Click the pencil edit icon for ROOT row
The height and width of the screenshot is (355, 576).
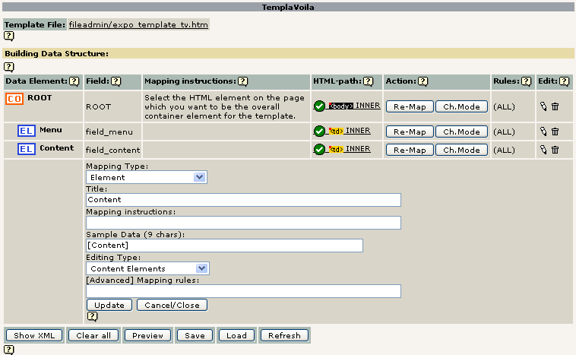(543, 107)
